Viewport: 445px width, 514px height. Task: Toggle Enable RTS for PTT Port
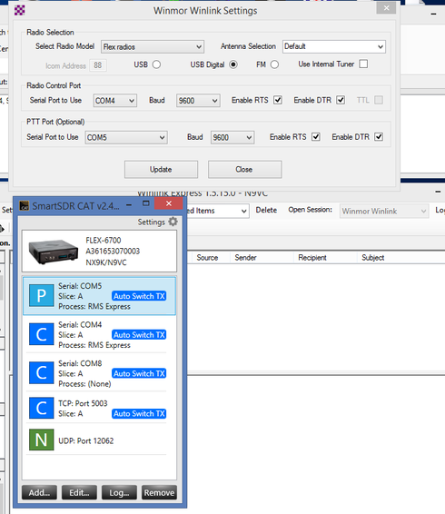click(316, 137)
